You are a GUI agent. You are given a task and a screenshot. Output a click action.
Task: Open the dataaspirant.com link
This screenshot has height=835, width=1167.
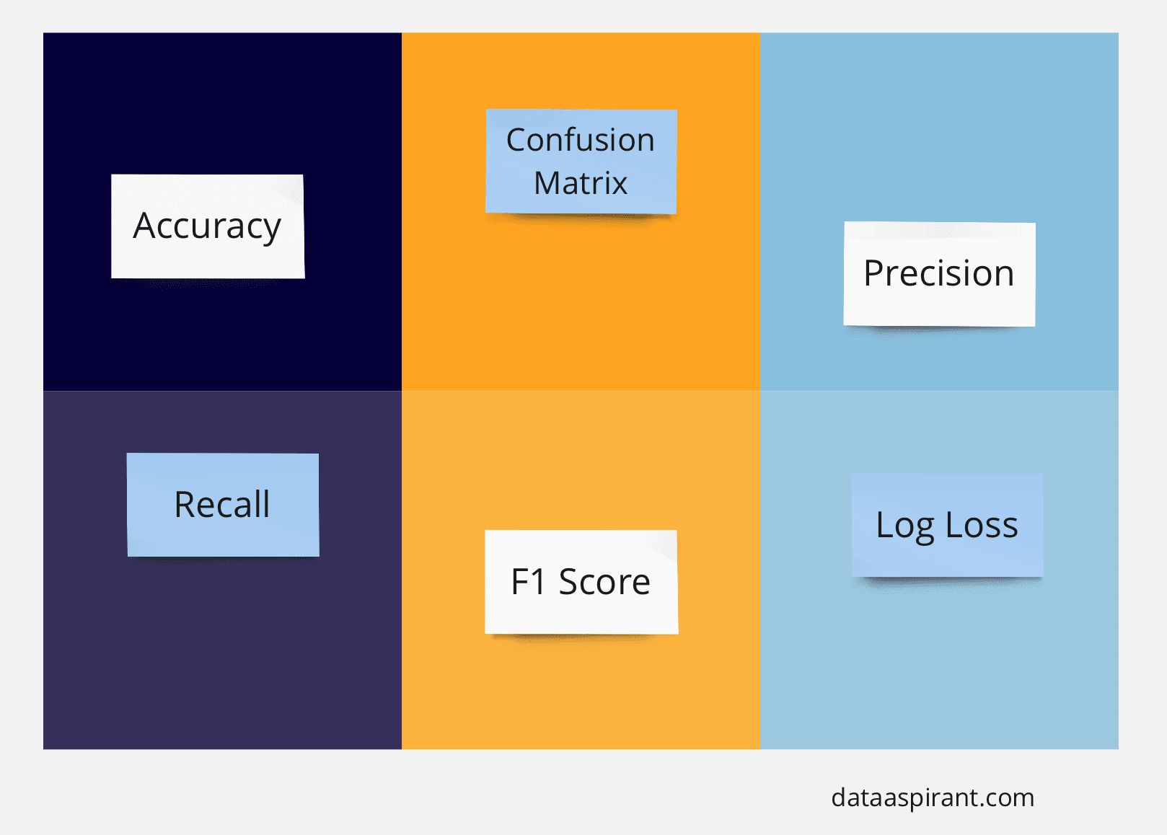pyautogui.click(x=933, y=798)
